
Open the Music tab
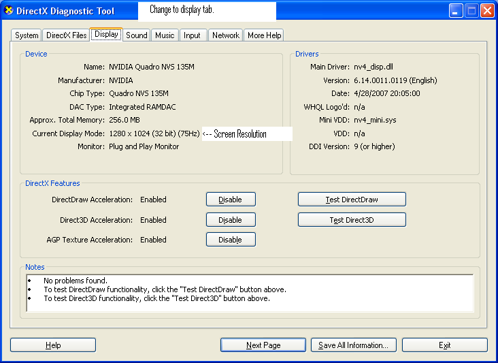pyautogui.click(x=165, y=35)
